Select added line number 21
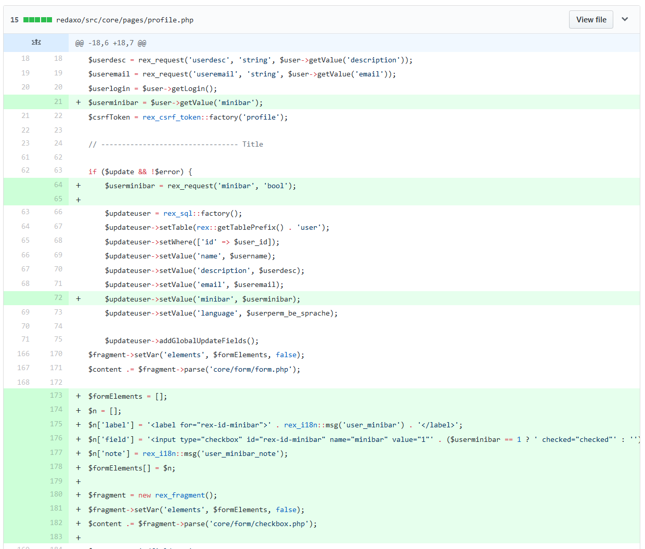The image size is (645, 549). click(x=58, y=102)
